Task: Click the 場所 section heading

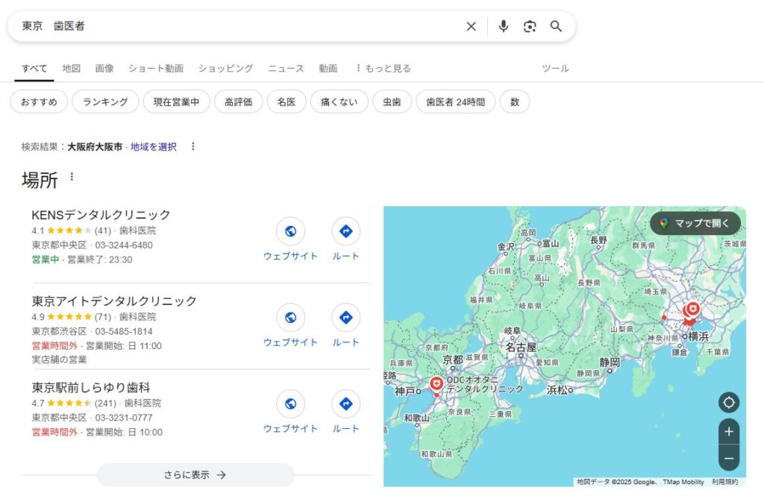Action: point(40,180)
